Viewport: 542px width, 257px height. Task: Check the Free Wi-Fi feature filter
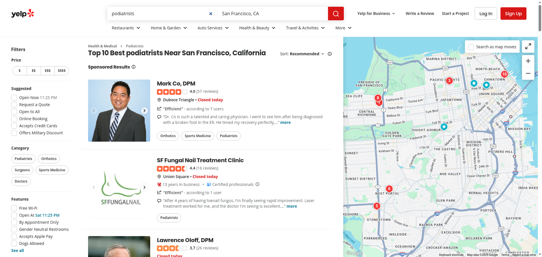click(x=14, y=208)
